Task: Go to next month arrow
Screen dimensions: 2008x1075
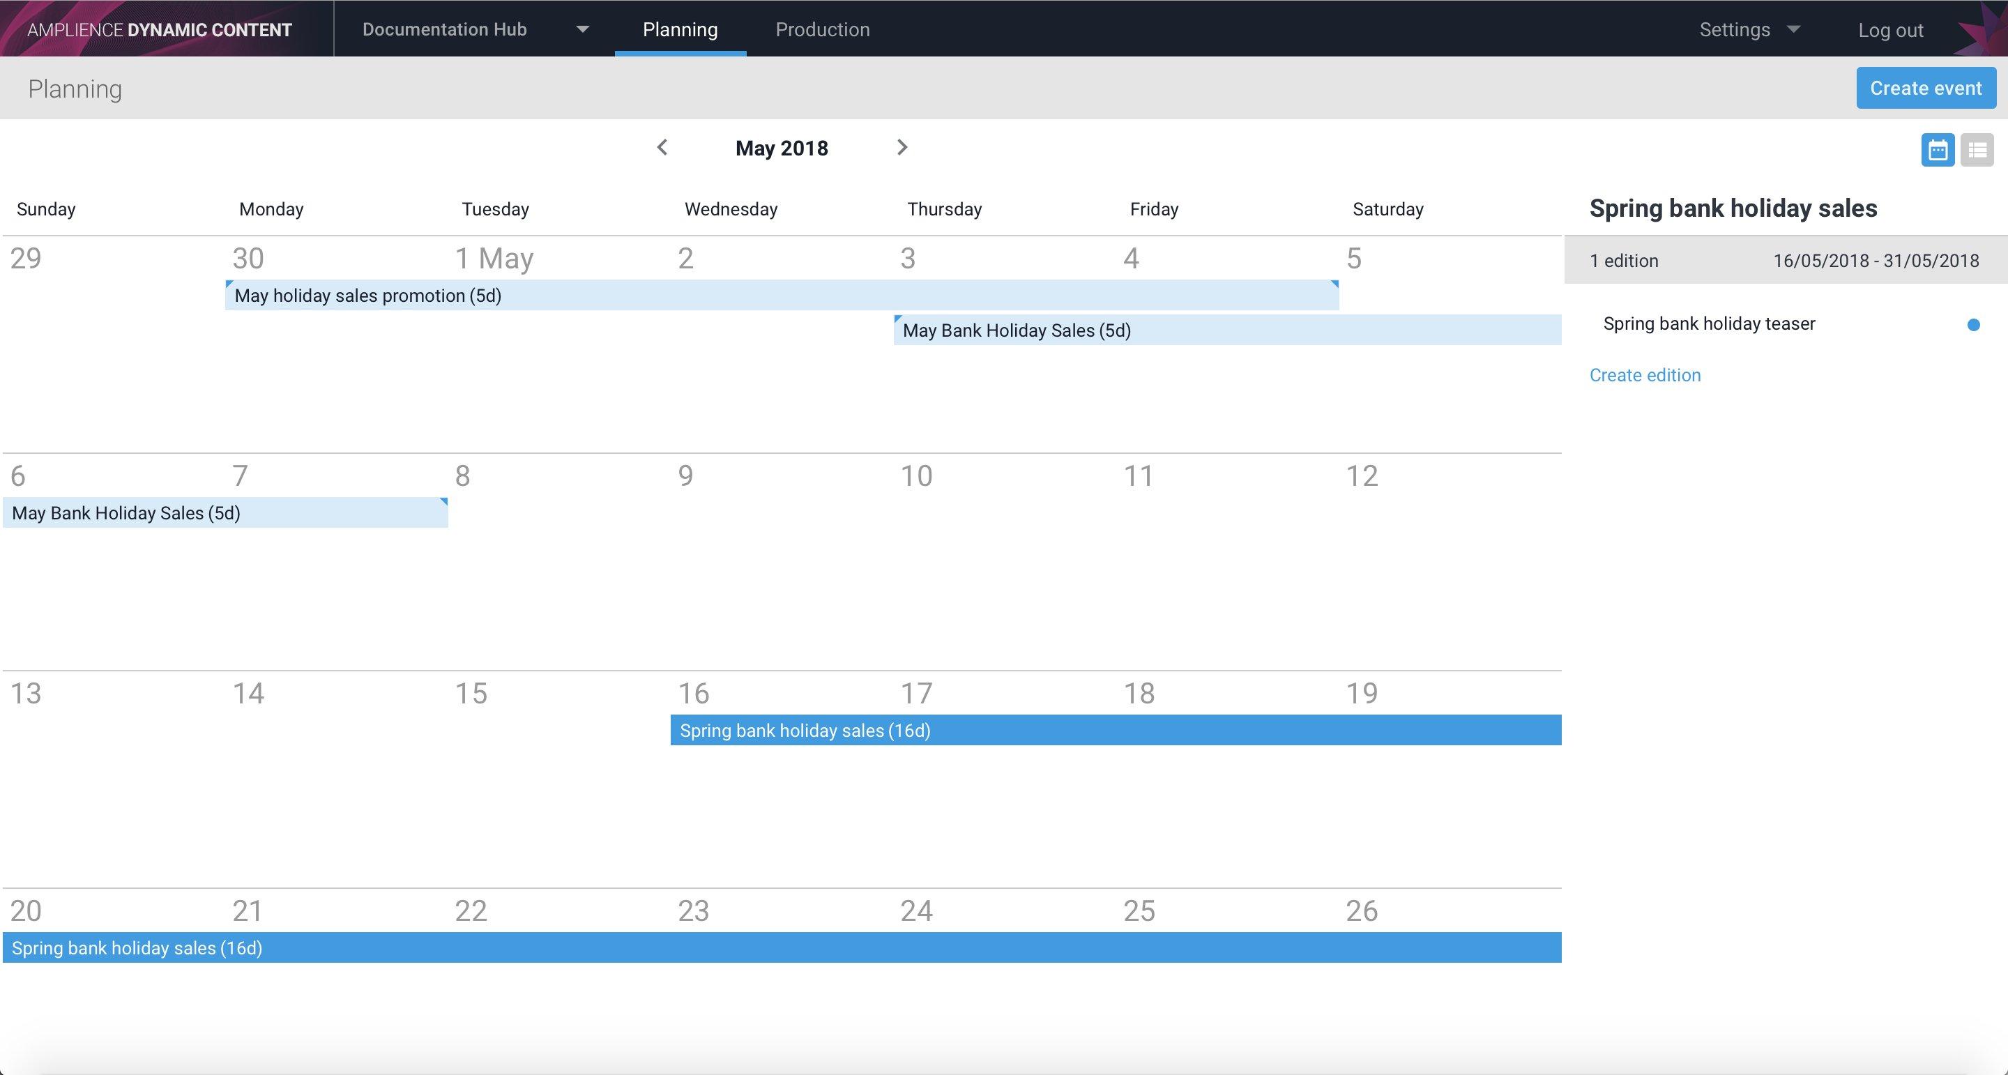Action: tap(902, 147)
